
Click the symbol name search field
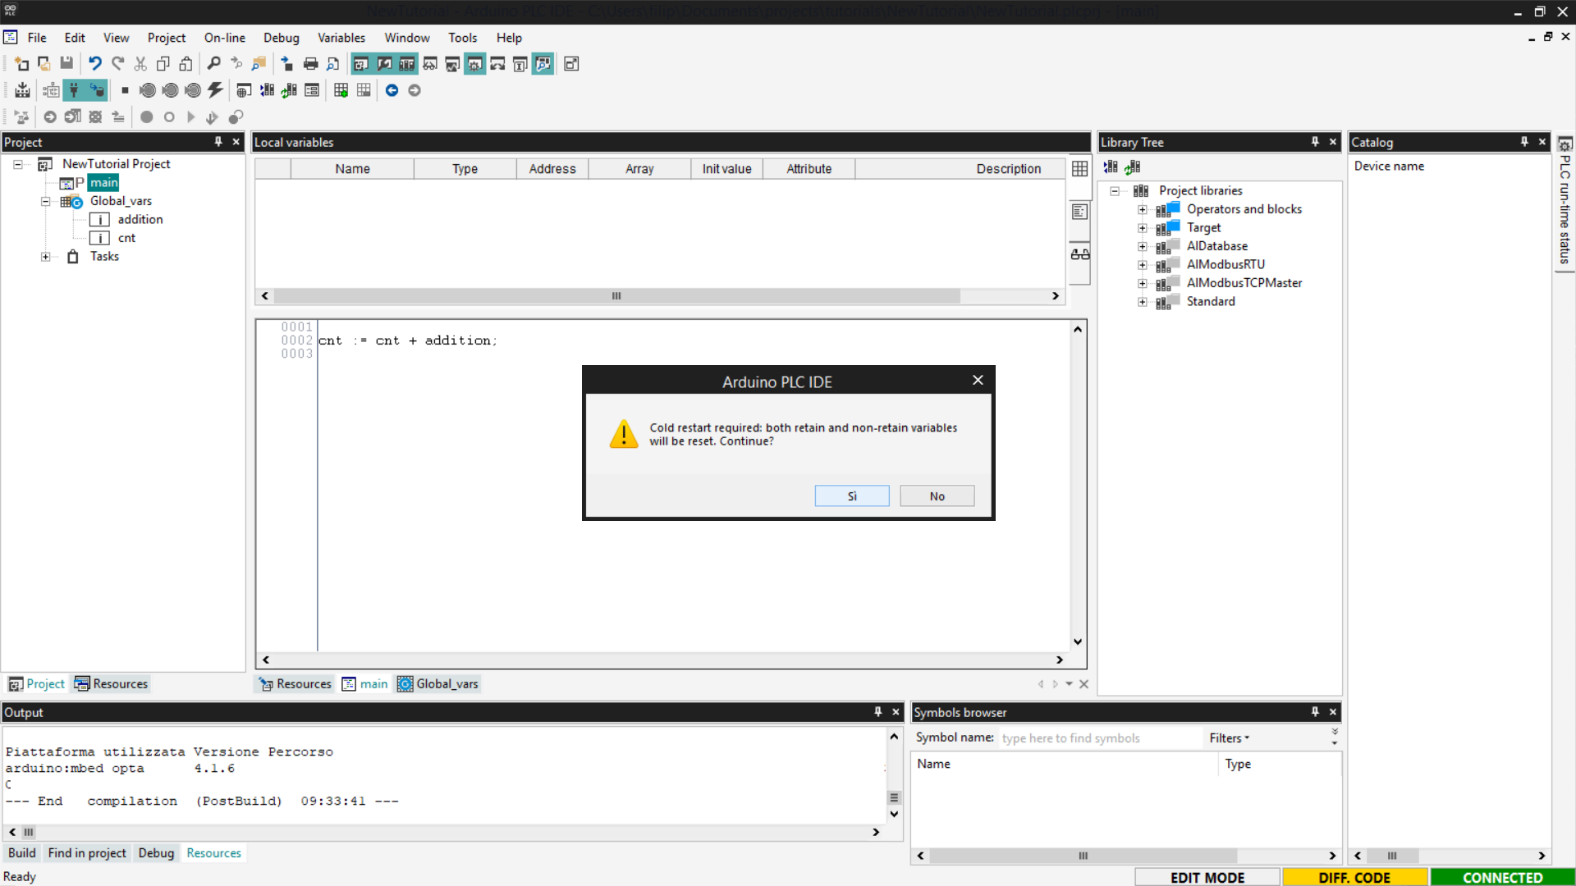click(1100, 738)
